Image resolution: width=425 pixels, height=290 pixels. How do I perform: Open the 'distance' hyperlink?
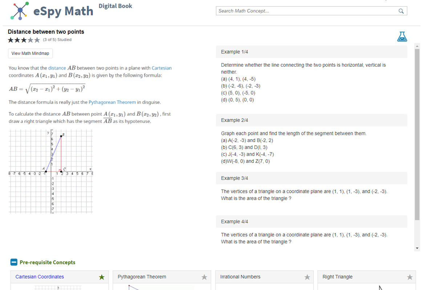57,68
